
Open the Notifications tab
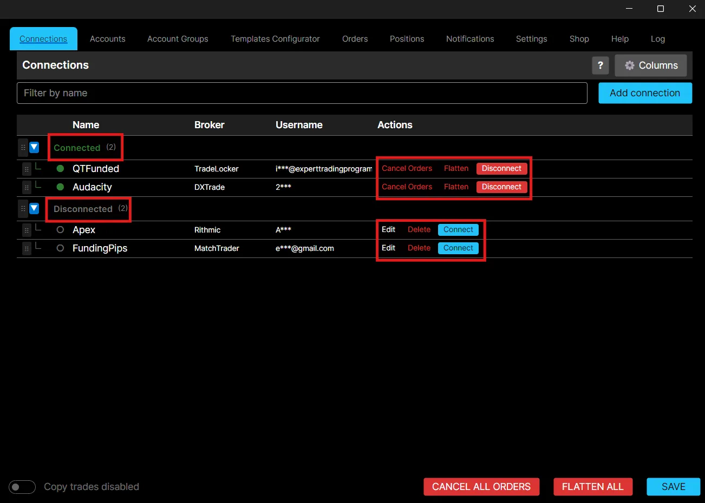click(470, 39)
